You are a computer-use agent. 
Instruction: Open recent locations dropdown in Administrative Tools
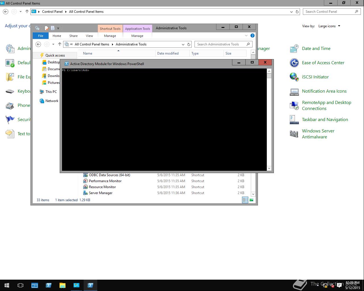pos(53,44)
